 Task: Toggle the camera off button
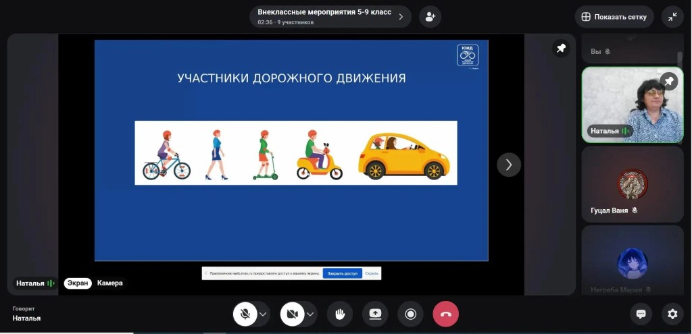pos(292,314)
